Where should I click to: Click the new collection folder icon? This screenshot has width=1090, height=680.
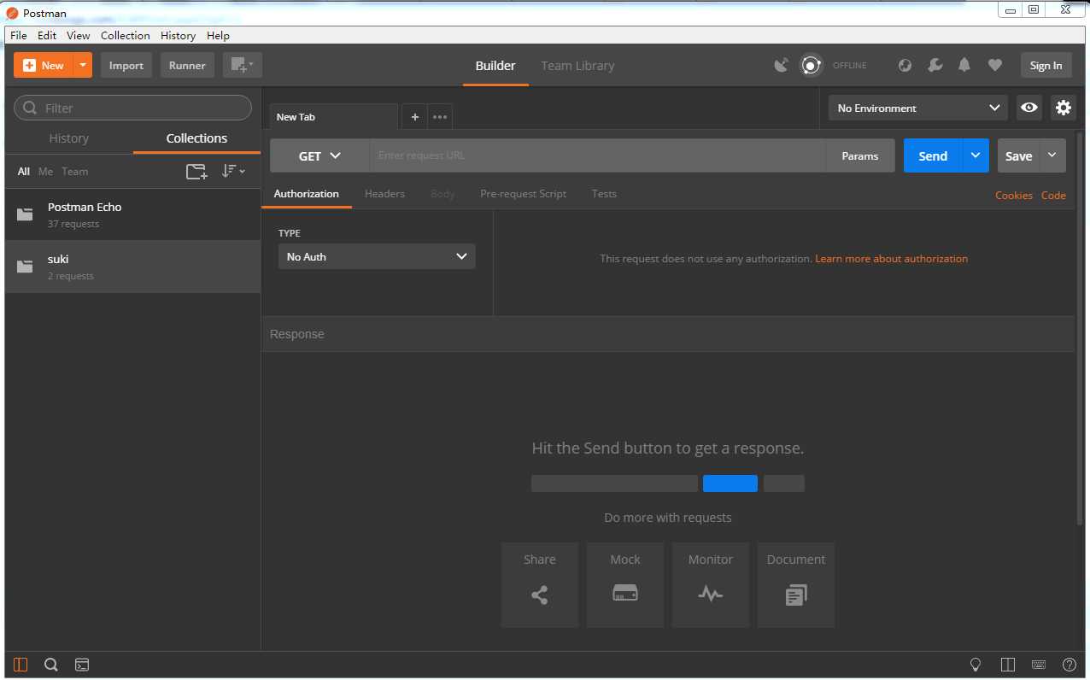click(x=196, y=172)
